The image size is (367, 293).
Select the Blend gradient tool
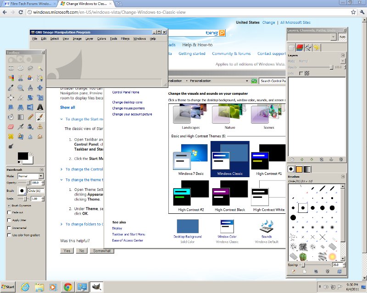click(21, 117)
